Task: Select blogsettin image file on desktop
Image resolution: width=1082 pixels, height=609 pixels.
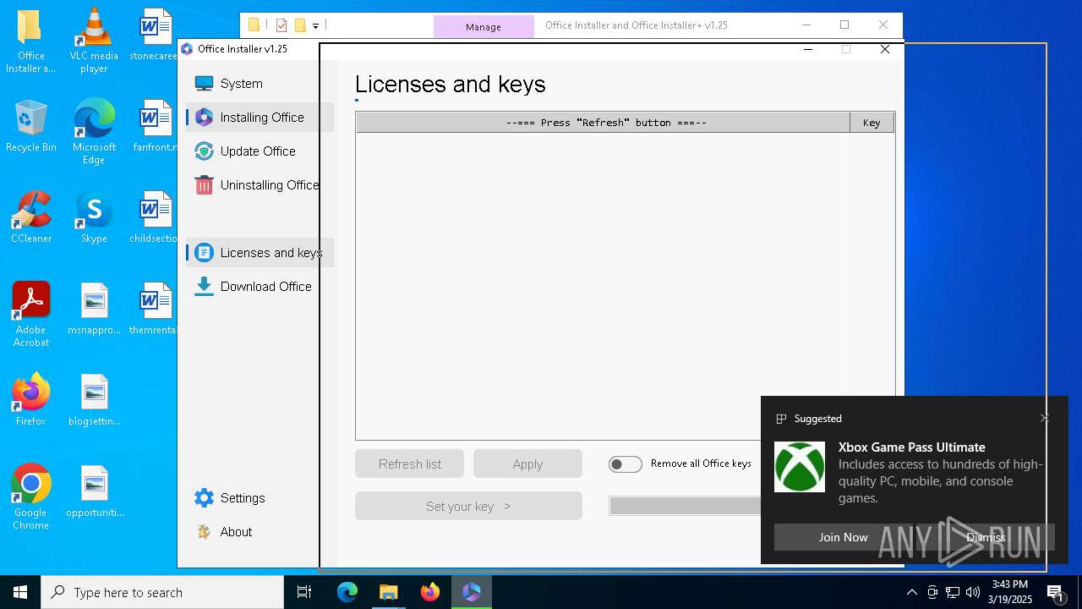Action: (94, 400)
